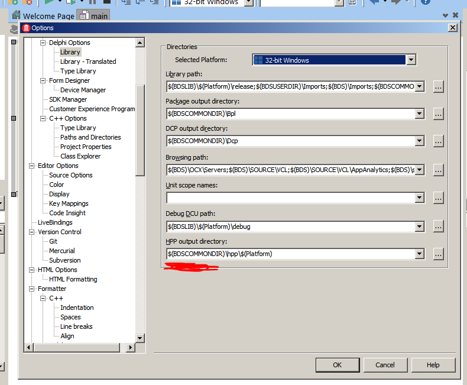
Task: Click the options tree scroll-up arrow
Action: (140, 43)
